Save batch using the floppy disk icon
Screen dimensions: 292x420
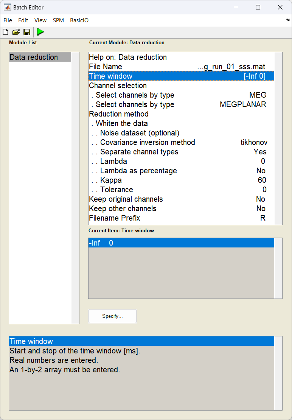pos(27,32)
